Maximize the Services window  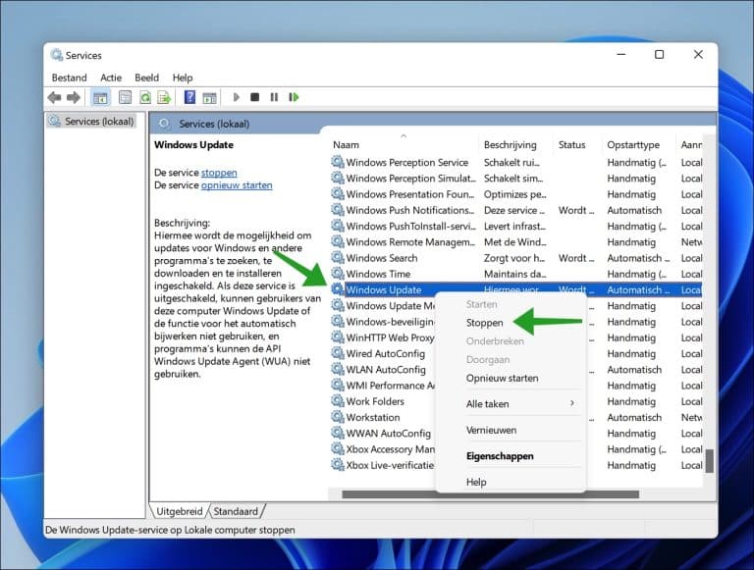pyautogui.click(x=660, y=54)
